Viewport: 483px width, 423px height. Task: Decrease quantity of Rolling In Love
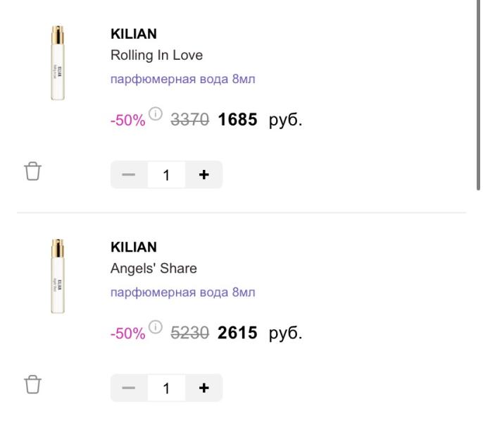tap(129, 175)
